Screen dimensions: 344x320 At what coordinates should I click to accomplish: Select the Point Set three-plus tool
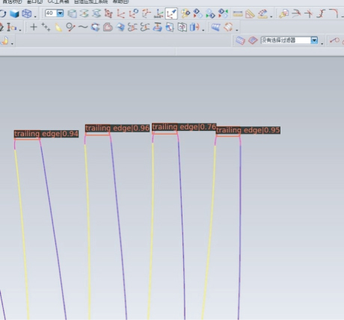(x=46, y=27)
